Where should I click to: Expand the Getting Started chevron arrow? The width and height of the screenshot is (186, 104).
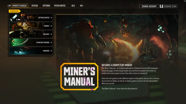[x=51, y=18]
